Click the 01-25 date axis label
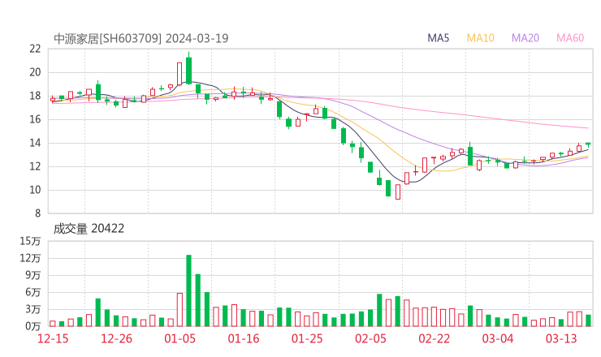The image size is (601, 357). pyautogui.click(x=307, y=338)
